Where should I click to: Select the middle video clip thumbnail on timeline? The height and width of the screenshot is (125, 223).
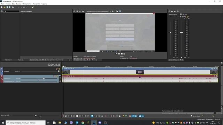(140, 72)
